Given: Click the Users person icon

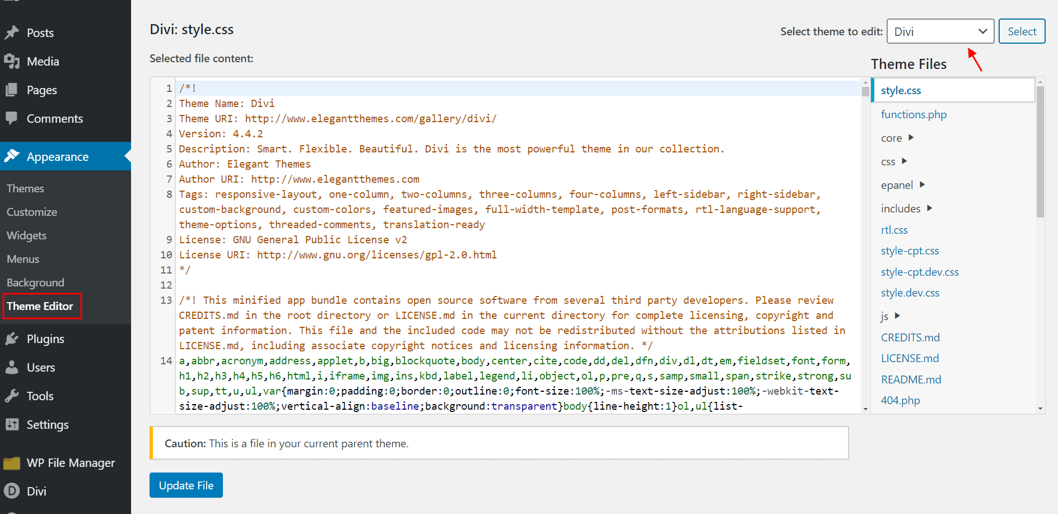Looking at the screenshot, I should click(x=12, y=367).
